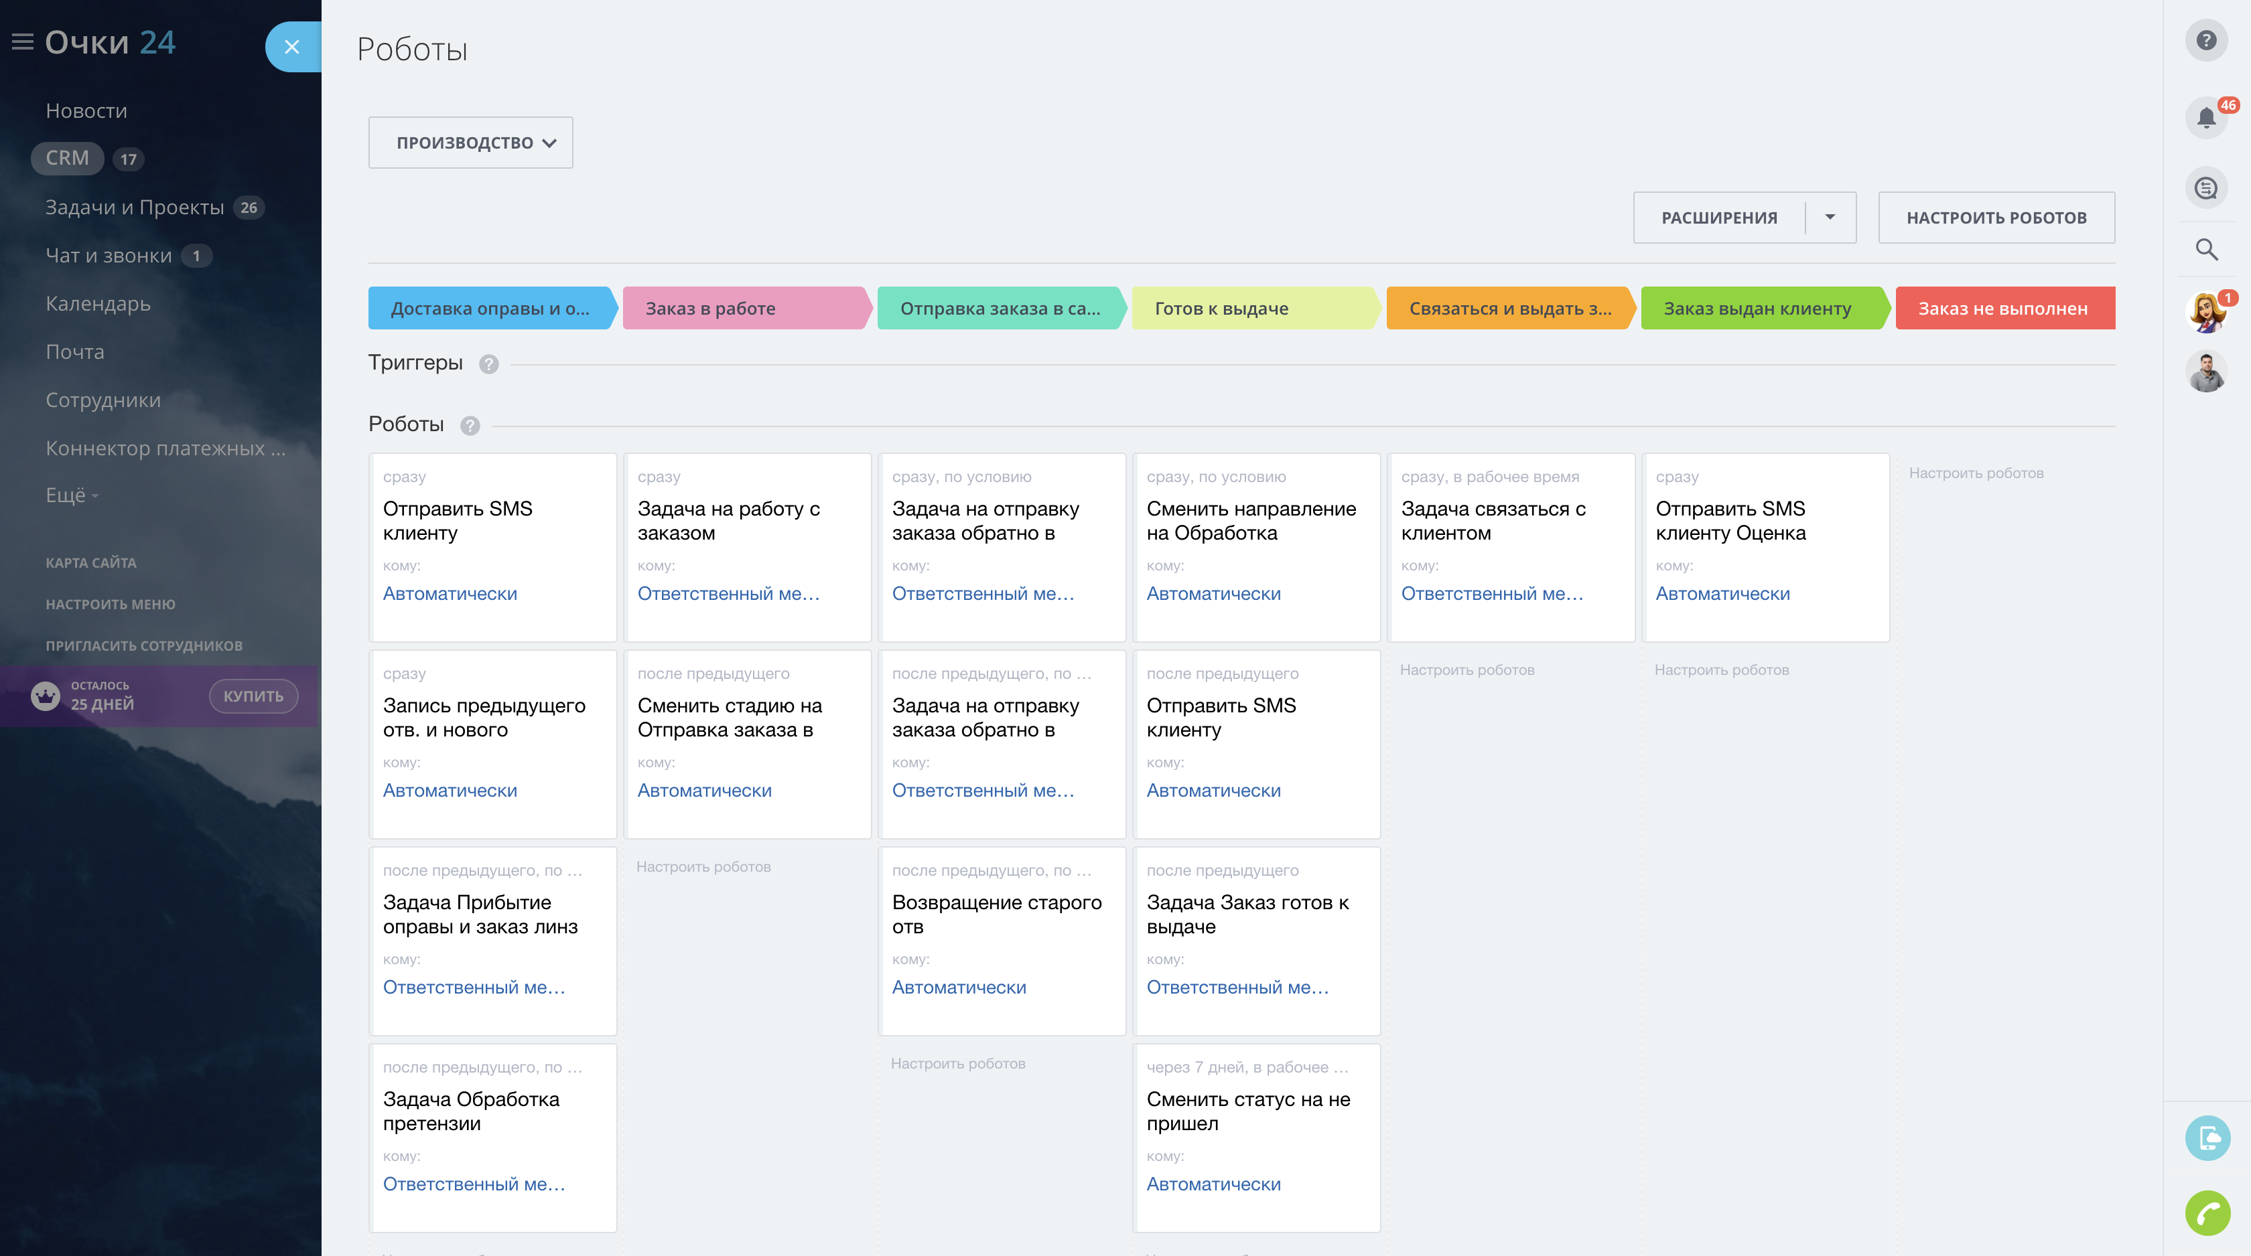The height and width of the screenshot is (1256, 2251).
Task: Open CRM section in sidebar
Action: click(x=67, y=158)
